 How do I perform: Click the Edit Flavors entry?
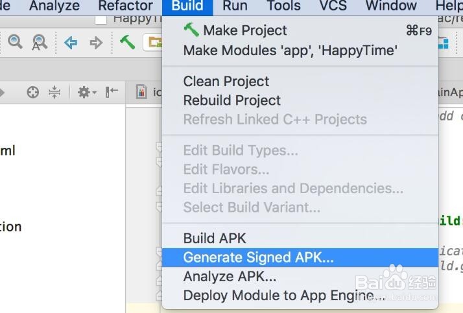coord(300,169)
